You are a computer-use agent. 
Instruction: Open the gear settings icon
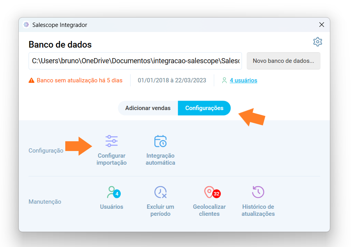[317, 42]
